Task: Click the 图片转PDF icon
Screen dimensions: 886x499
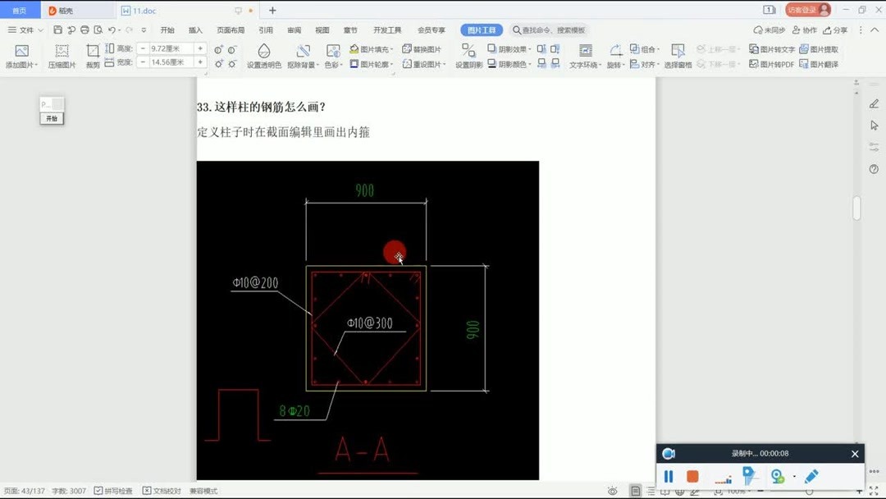Action: (771, 63)
